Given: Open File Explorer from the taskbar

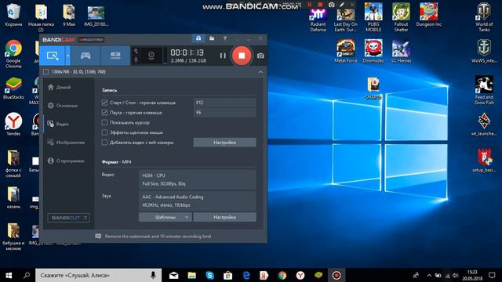Looking at the screenshot, I should coord(191,275).
